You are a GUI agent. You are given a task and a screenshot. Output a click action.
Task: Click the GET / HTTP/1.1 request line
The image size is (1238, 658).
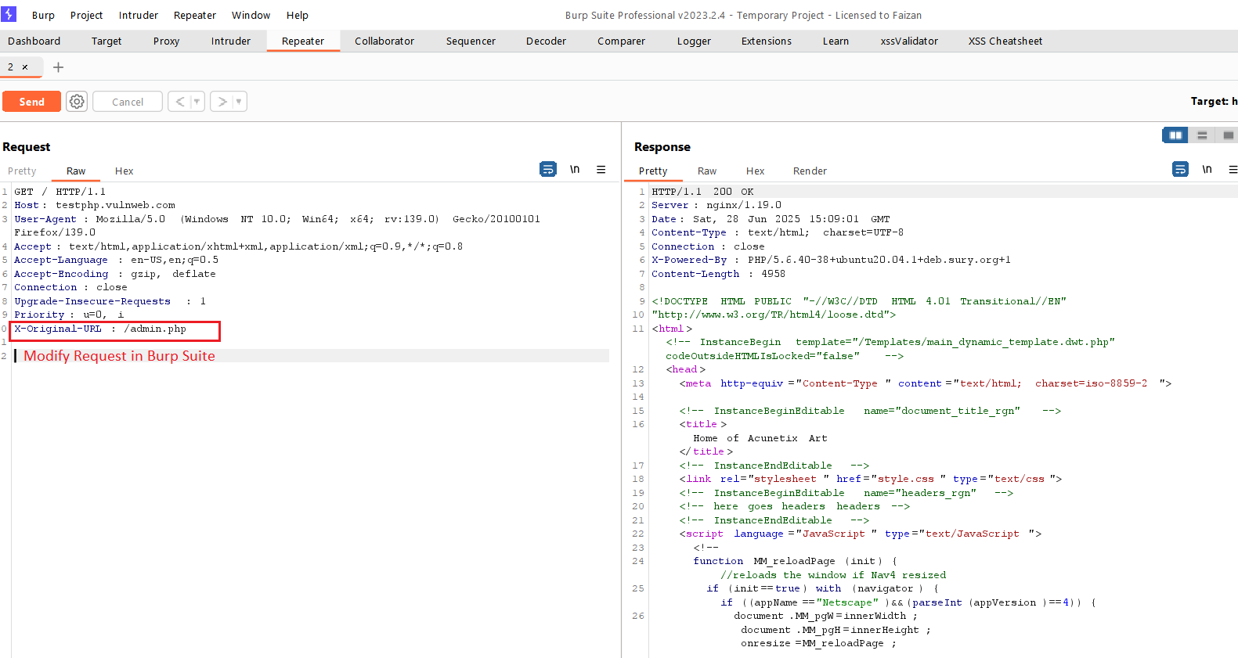coord(60,192)
